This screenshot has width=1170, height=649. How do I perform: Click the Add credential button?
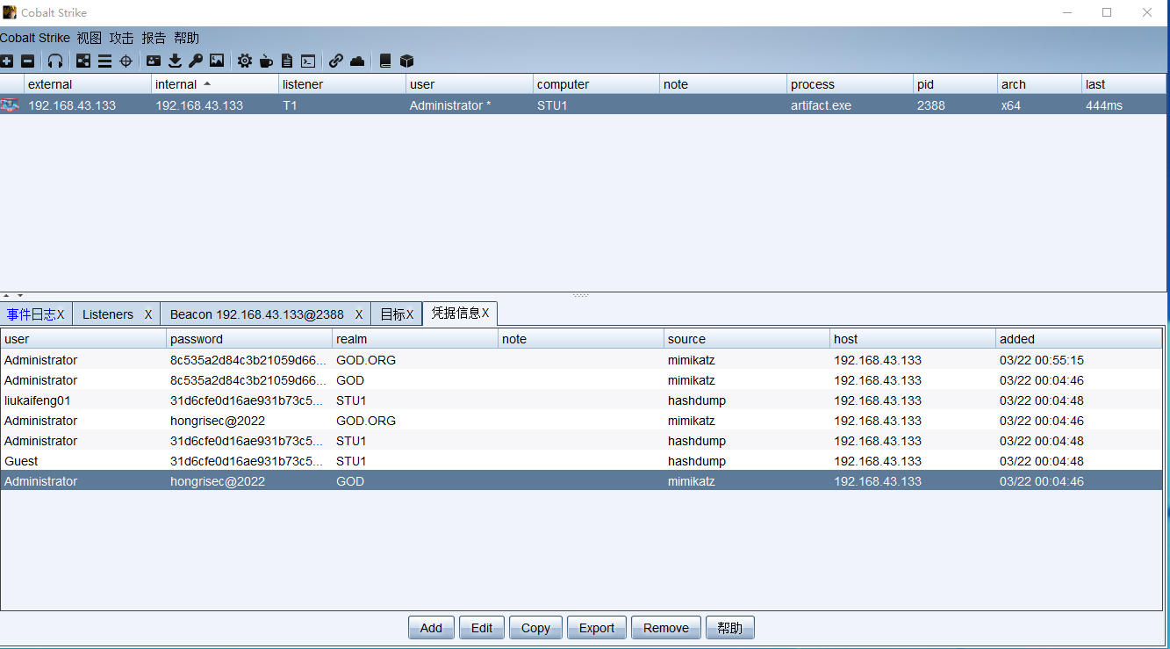(431, 627)
